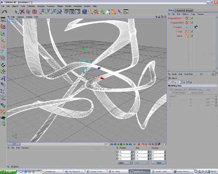Toggle the world coordinate system icon
Viewport: 218px width, 174px height.
(59, 12)
